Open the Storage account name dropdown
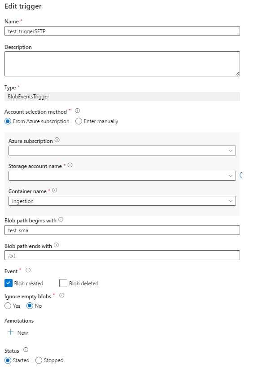The image size is (258, 372). pos(122,176)
